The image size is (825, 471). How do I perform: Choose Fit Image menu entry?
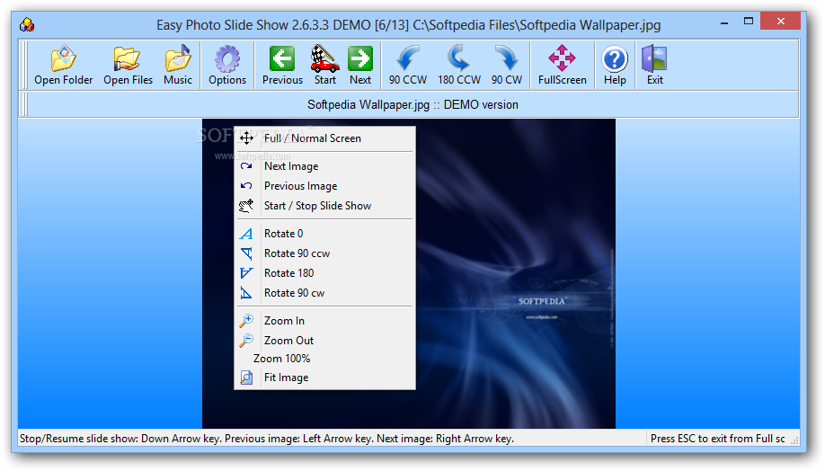[x=324, y=378]
